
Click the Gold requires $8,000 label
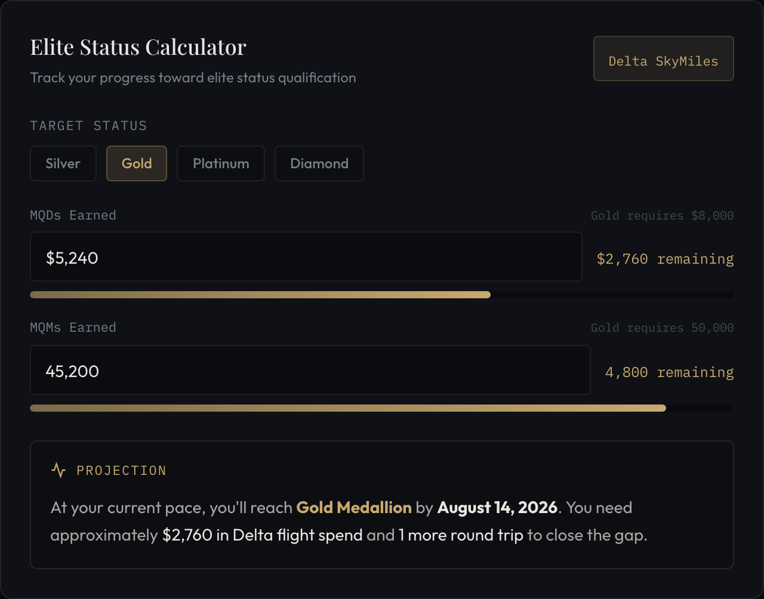click(662, 215)
